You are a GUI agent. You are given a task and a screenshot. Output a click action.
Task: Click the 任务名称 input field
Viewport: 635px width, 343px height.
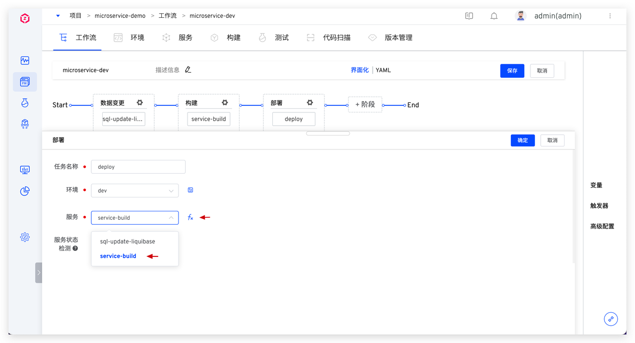tap(138, 167)
